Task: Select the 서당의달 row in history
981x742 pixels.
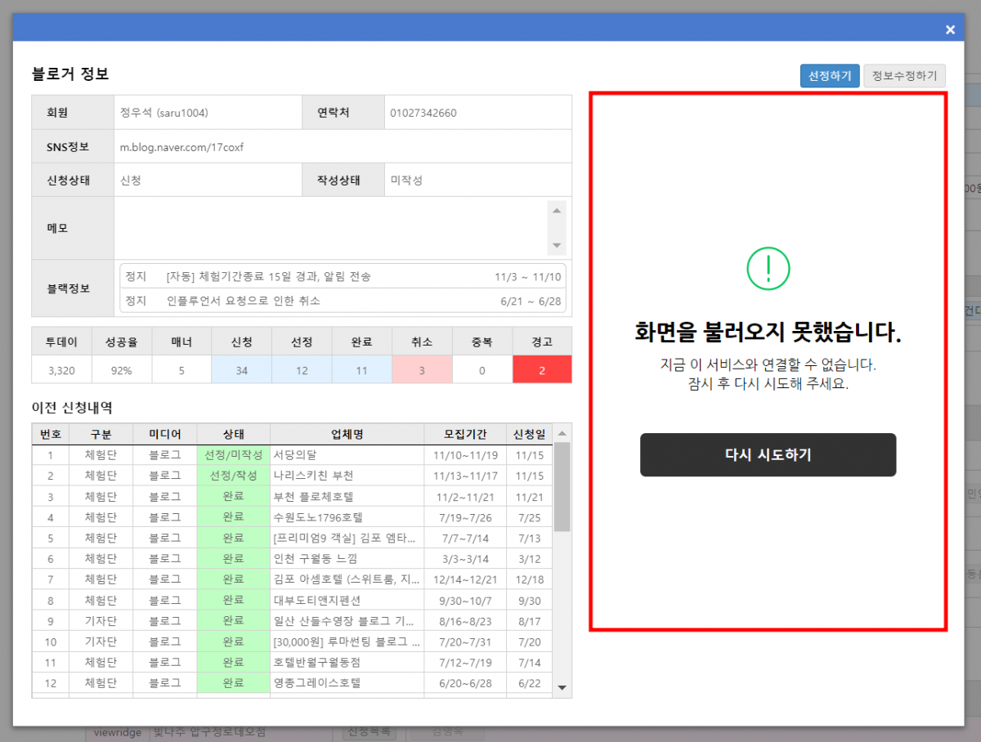Action: 294,454
